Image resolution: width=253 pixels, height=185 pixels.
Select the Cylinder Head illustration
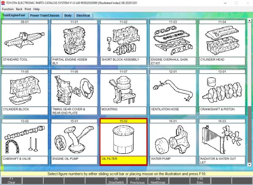click(x=222, y=40)
